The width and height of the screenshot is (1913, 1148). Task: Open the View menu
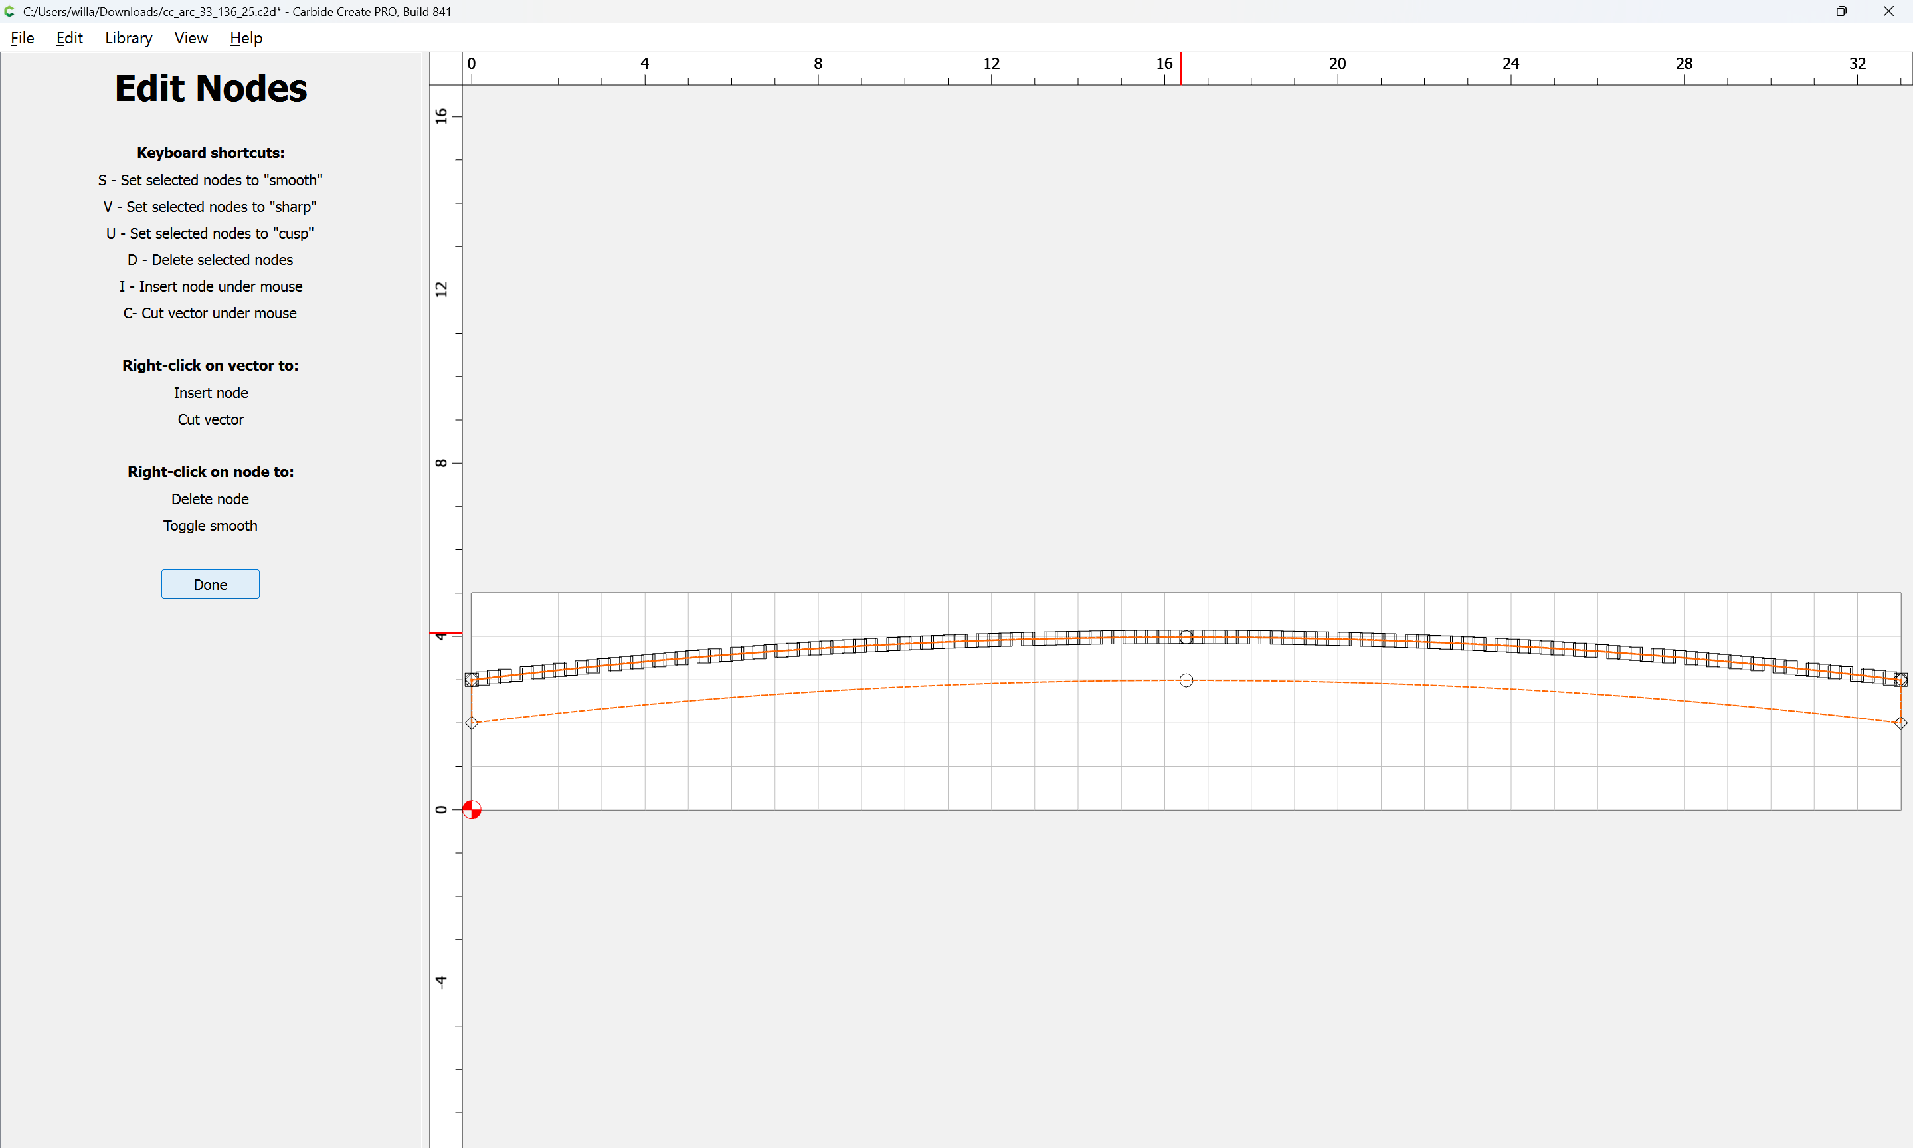point(190,38)
